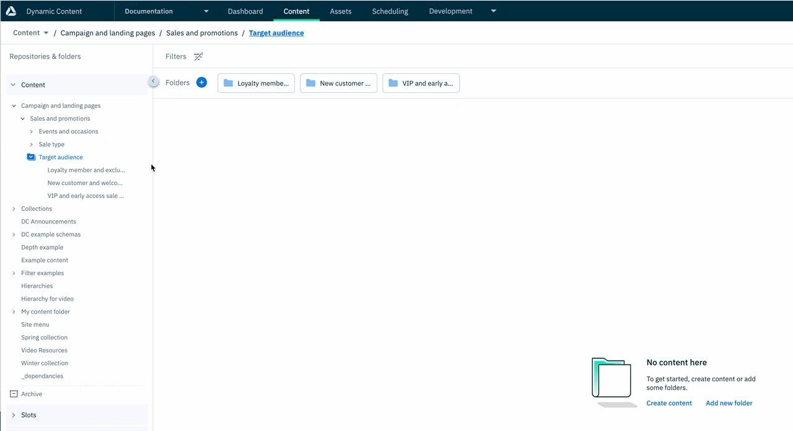The image size is (793, 431).
Task: Switch to the Content tab
Action: click(x=297, y=11)
